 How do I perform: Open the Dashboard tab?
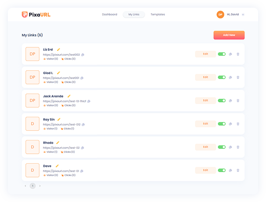(x=109, y=14)
